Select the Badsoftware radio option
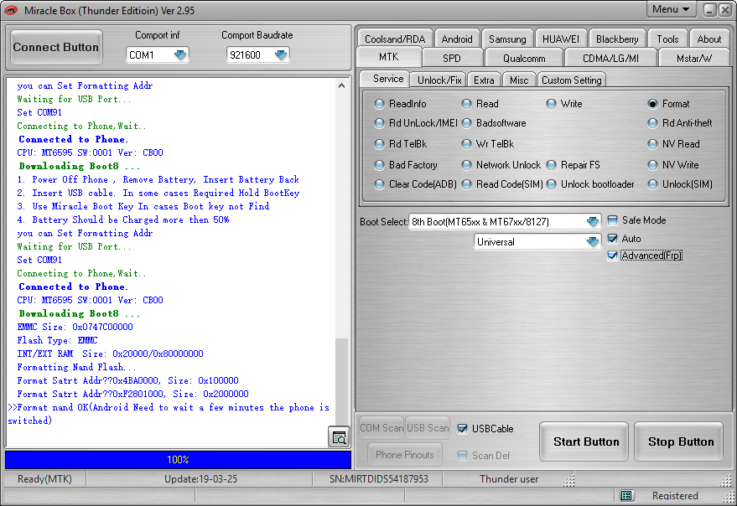 [x=494, y=123]
